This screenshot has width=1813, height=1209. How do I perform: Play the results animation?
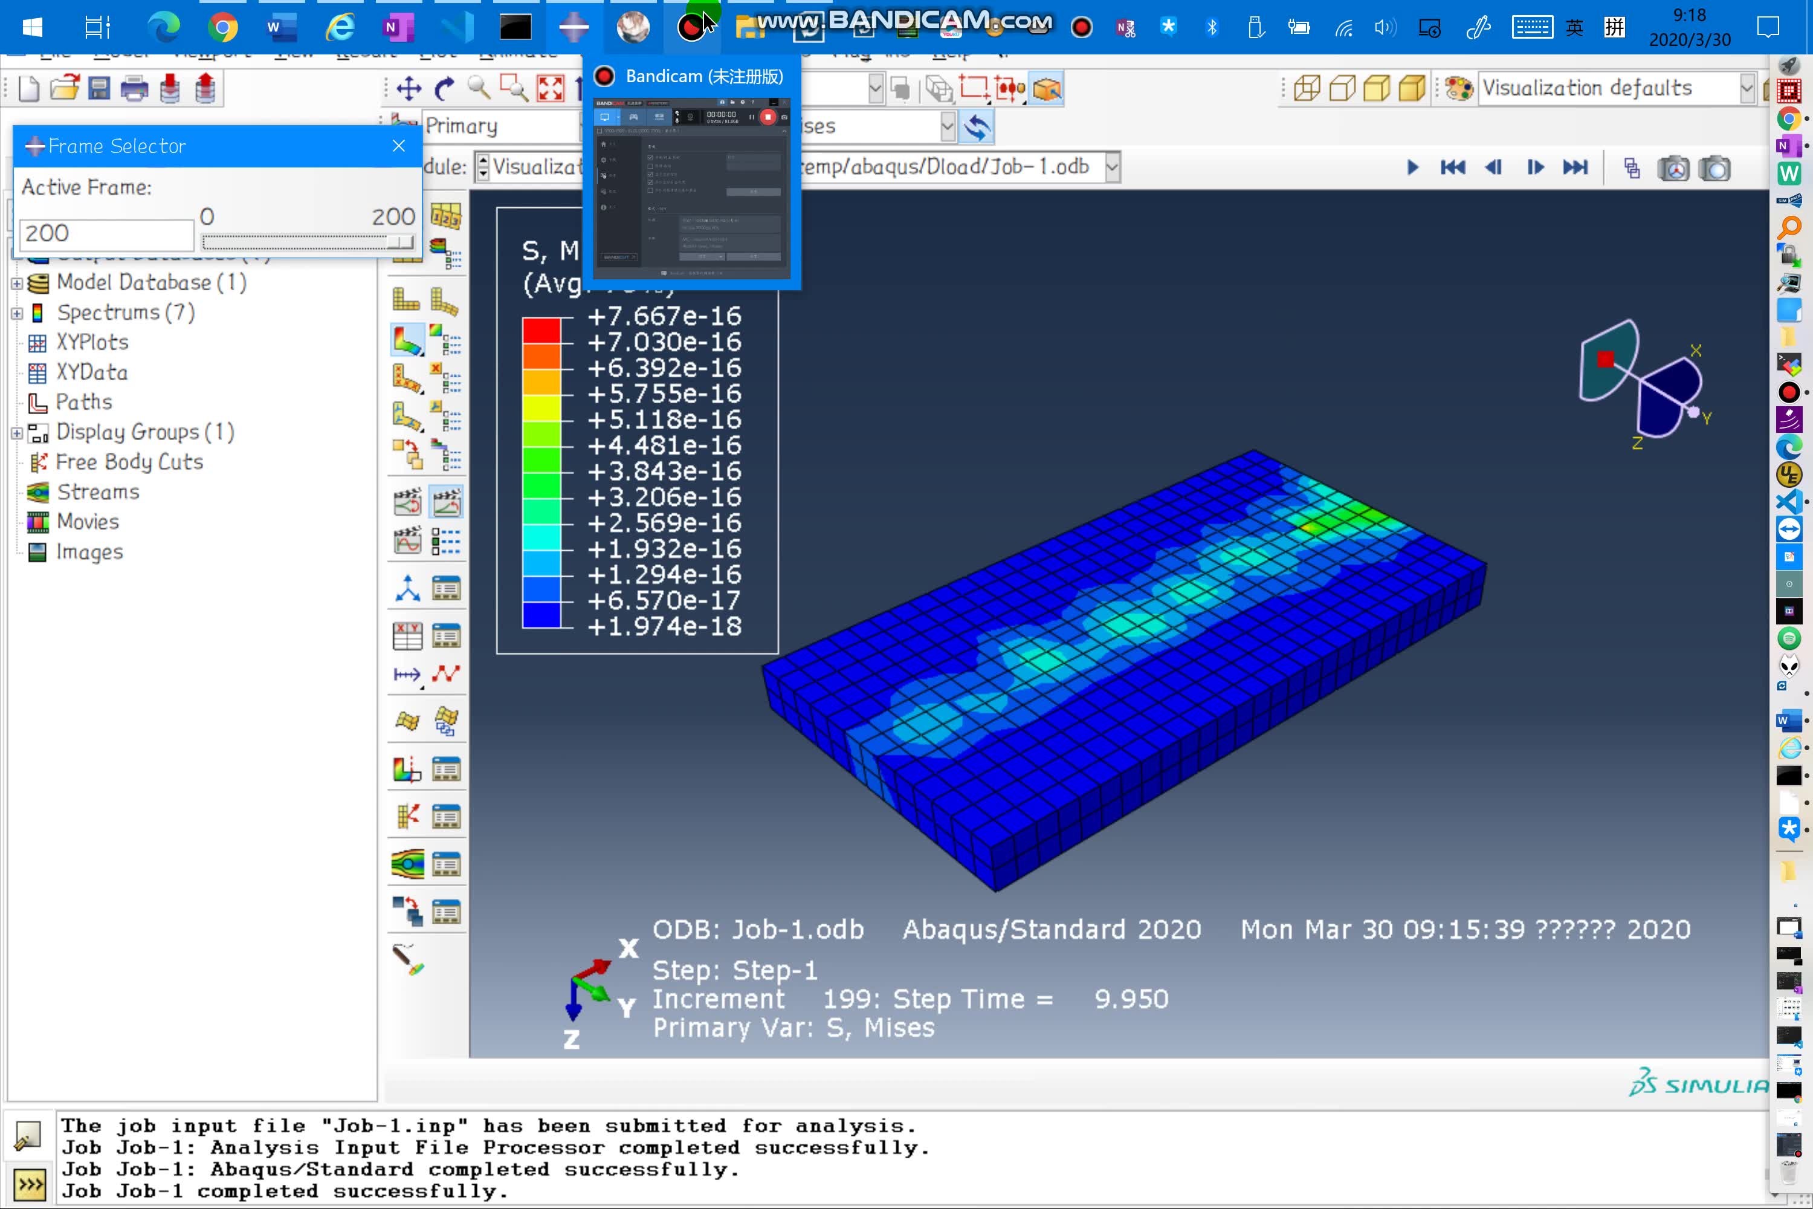coord(1413,167)
